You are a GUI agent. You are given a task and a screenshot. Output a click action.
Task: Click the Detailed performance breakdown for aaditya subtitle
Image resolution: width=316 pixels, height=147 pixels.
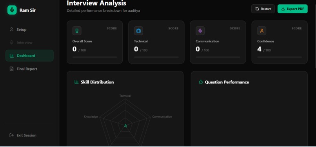point(103,11)
